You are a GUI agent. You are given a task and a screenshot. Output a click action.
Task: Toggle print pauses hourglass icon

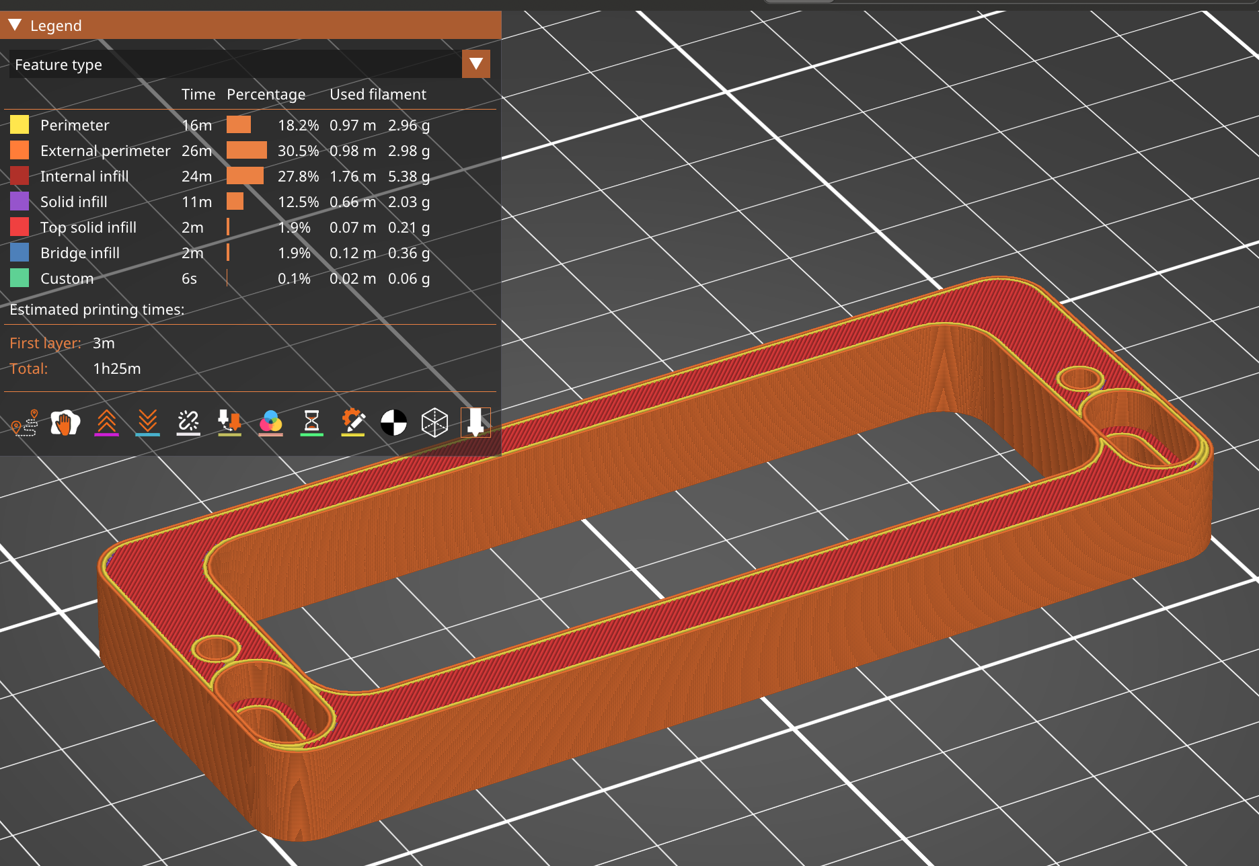[x=311, y=423]
